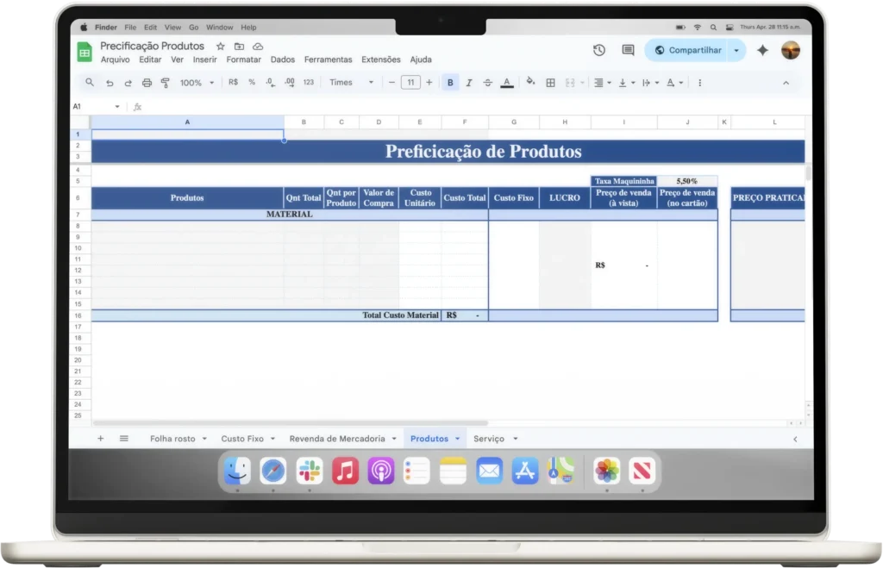Open the Compartilhar dropdown arrow
Image resolution: width=883 pixels, height=568 pixels.
click(736, 50)
